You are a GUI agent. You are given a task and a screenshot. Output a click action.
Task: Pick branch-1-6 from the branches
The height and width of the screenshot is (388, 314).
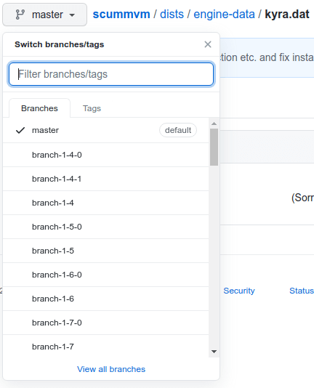tap(105, 299)
